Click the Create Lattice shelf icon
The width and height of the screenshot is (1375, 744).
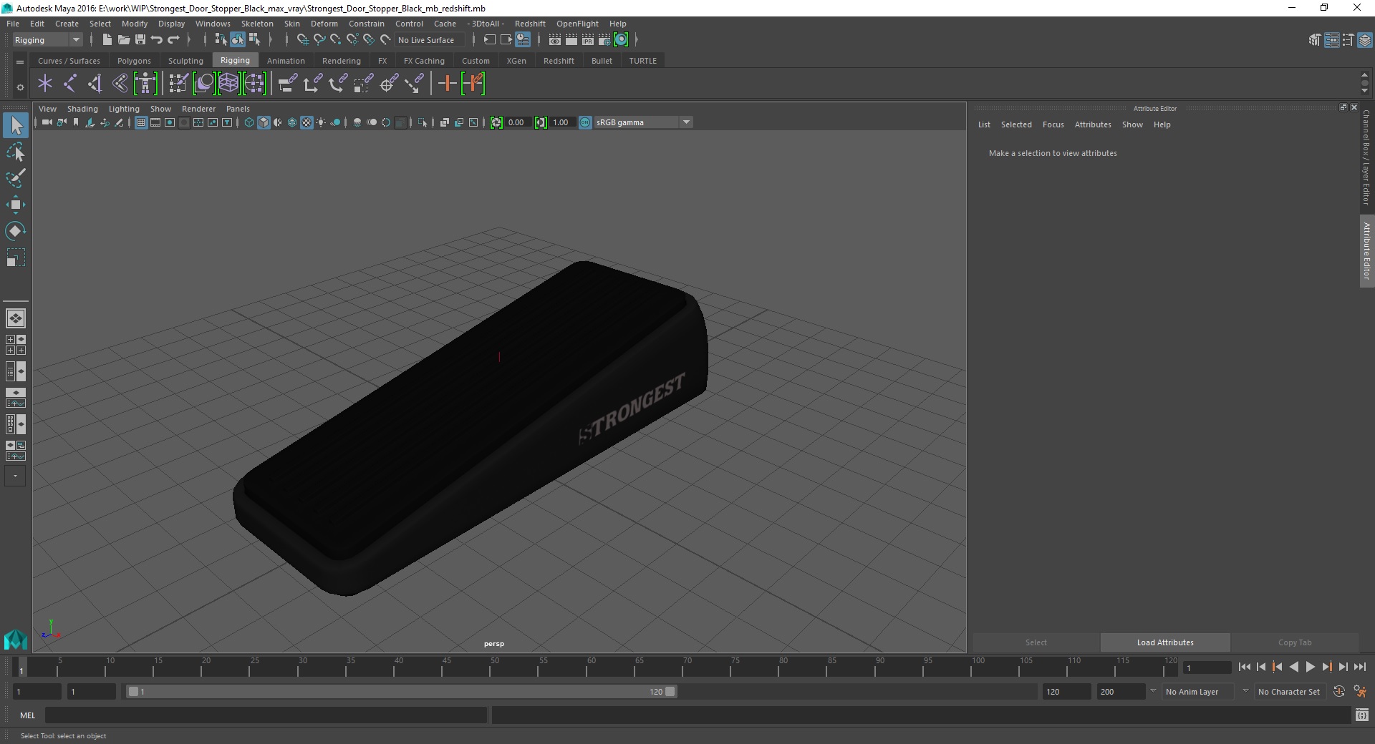228,84
